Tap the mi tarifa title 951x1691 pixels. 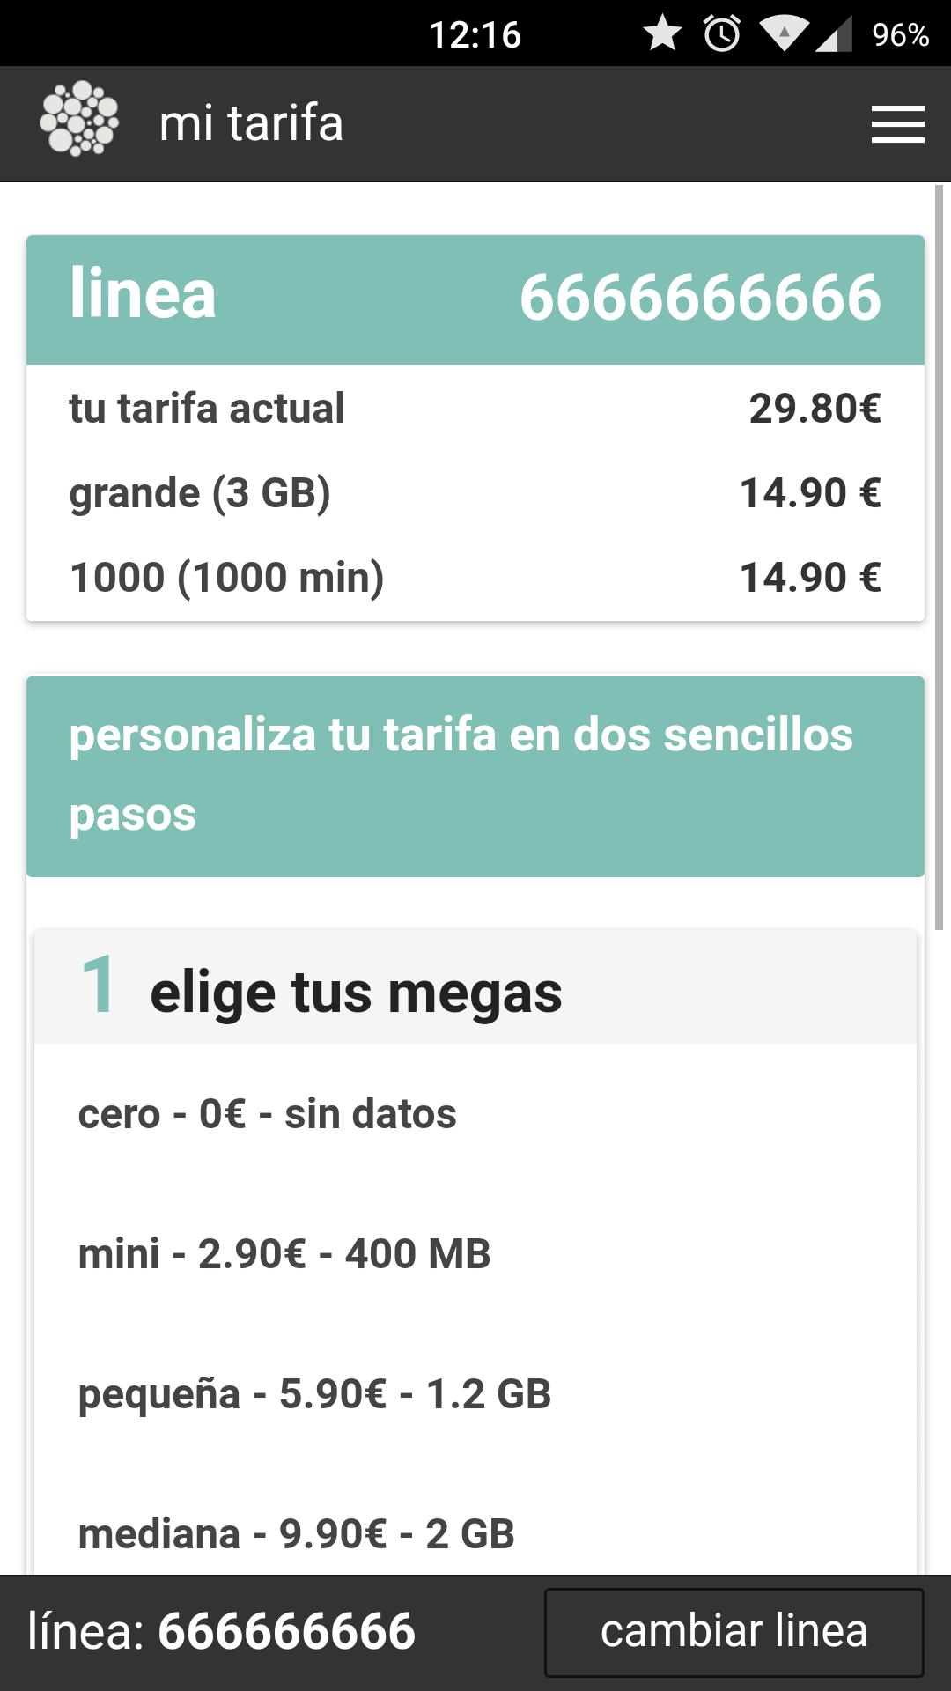pyautogui.click(x=251, y=123)
